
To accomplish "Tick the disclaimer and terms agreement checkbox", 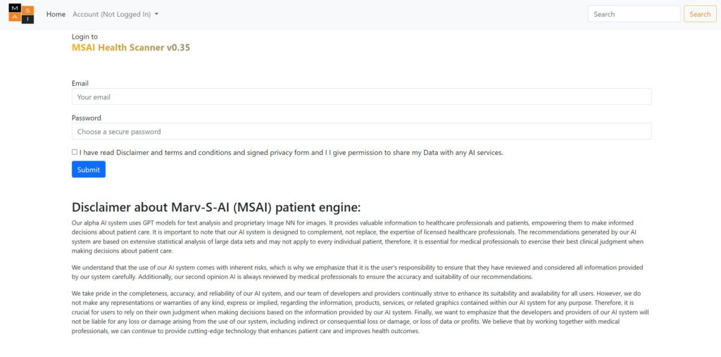I will [x=75, y=152].
